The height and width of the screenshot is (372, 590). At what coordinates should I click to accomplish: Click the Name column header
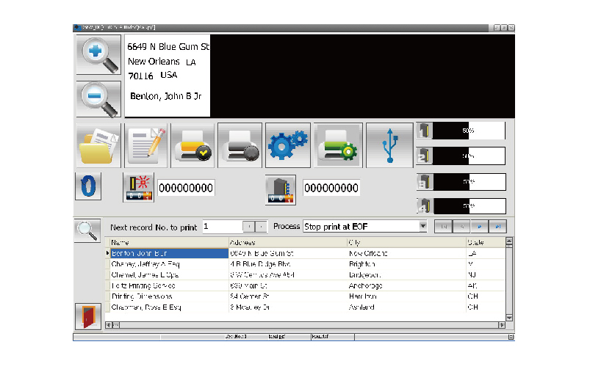[169, 242]
